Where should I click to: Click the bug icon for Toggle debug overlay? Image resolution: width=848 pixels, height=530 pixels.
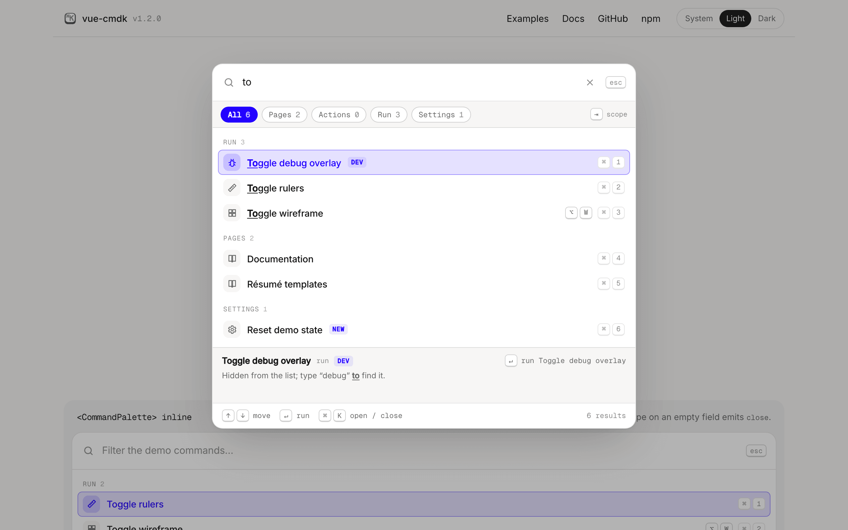coord(232,162)
